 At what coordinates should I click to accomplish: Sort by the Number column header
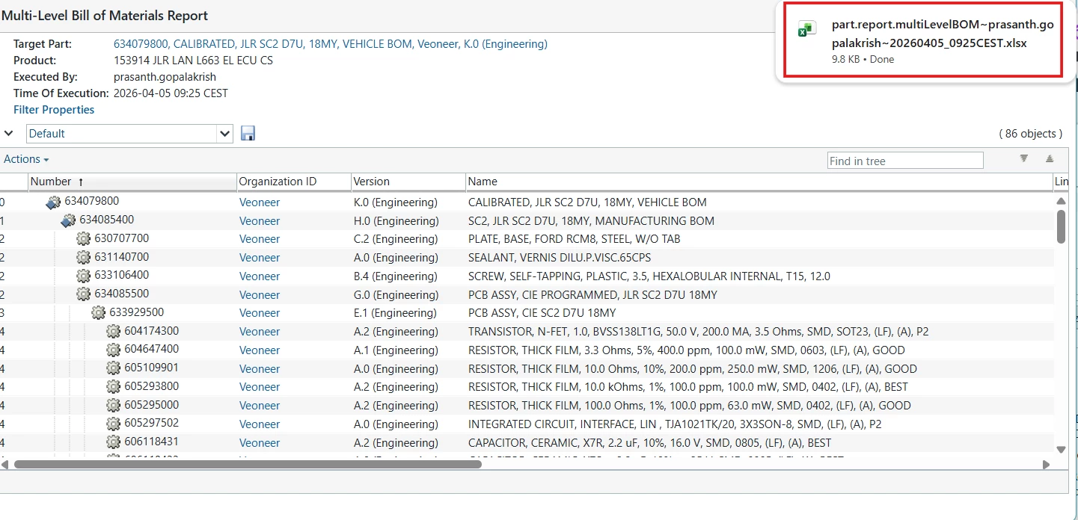132,182
